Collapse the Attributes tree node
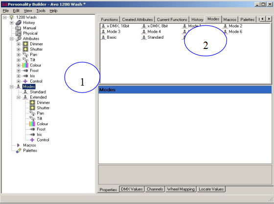274x204 pixels. point(12,39)
